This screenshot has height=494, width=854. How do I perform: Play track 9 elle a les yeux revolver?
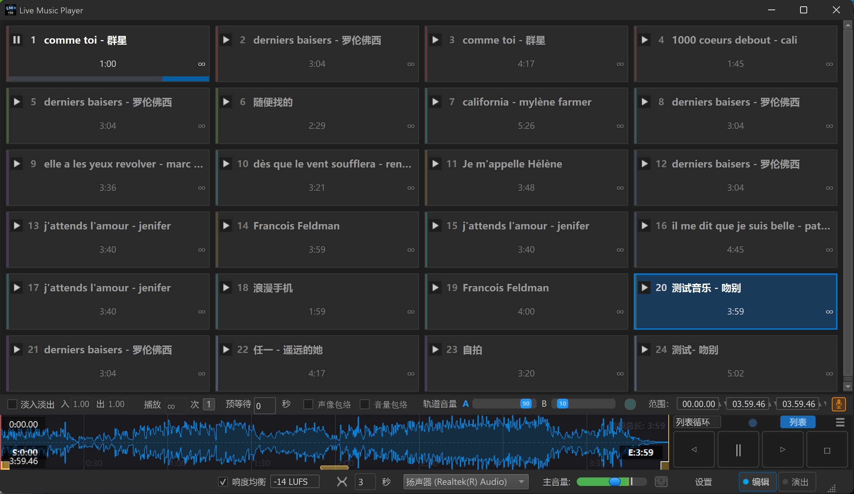point(17,164)
